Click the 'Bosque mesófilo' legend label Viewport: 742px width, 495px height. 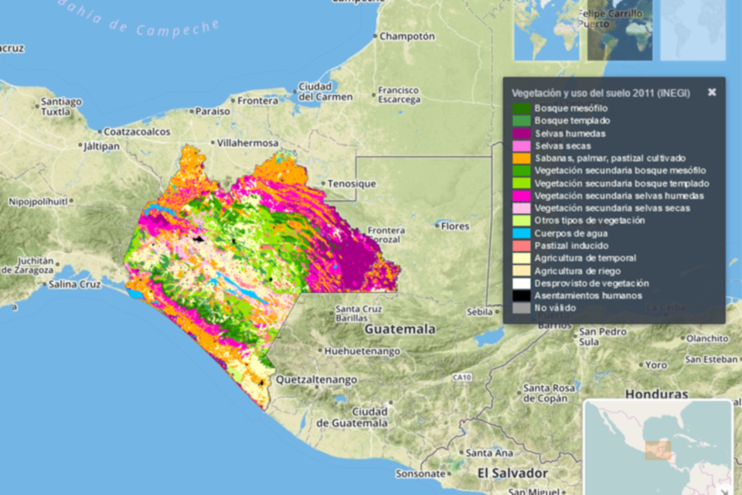coord(570,108)
